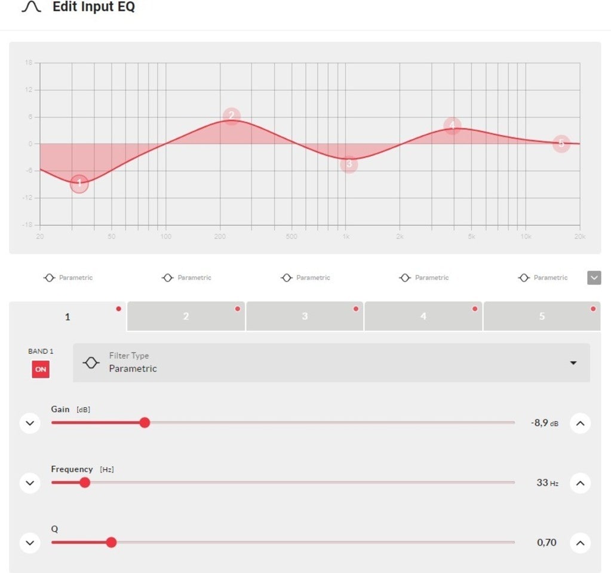Screen dimensions: 611x573
Task: Click EQ band node 1 on graph
Action: click(x=79, y=183)
